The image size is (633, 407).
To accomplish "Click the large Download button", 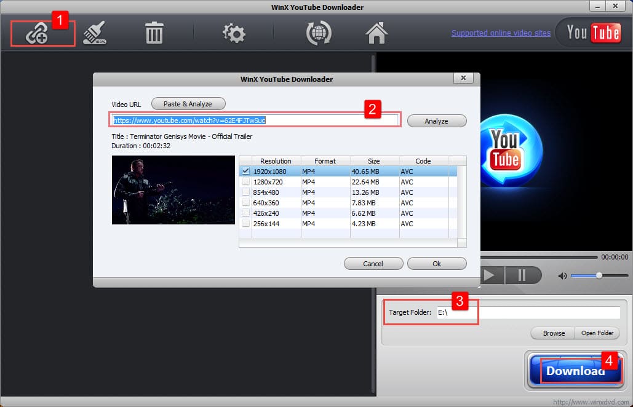I will [576, 371].
